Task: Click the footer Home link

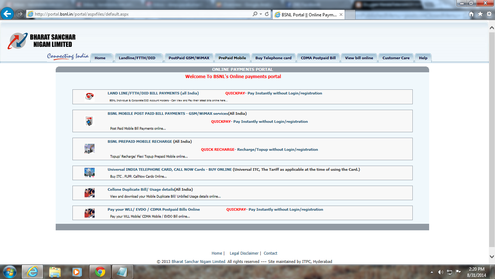Action: coord(217,254)
